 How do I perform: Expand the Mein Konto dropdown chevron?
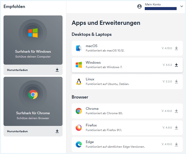(x=181, y=6)
